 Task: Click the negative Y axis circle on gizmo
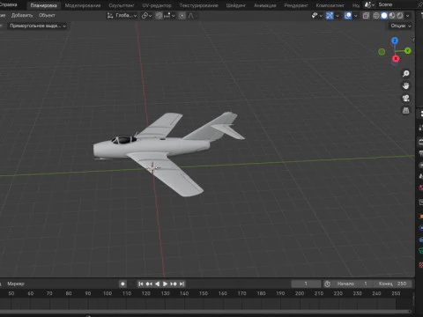click(382, 52)
